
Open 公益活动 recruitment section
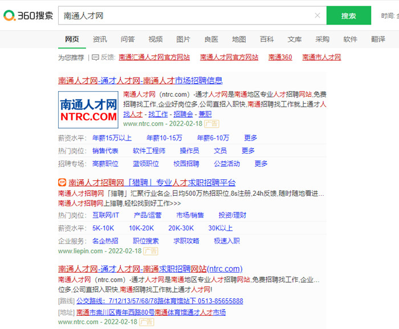227,163
